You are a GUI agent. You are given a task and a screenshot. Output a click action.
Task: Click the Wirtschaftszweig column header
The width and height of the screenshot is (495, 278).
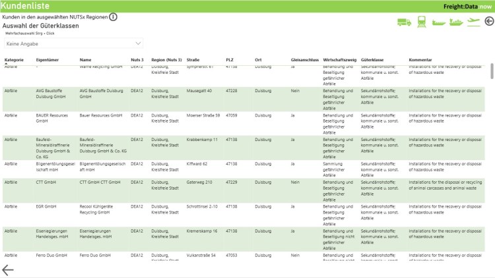click(339, 60)
